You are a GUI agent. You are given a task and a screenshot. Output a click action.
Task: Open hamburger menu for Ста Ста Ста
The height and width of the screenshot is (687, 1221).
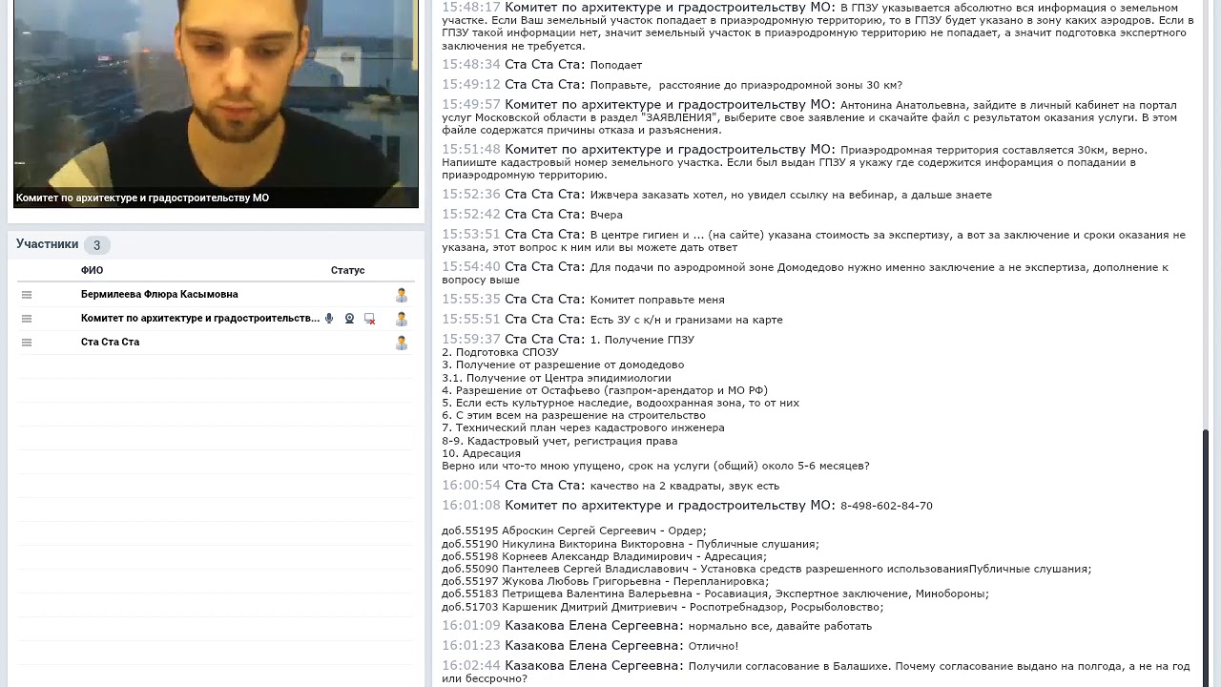(x=27, y=343)
